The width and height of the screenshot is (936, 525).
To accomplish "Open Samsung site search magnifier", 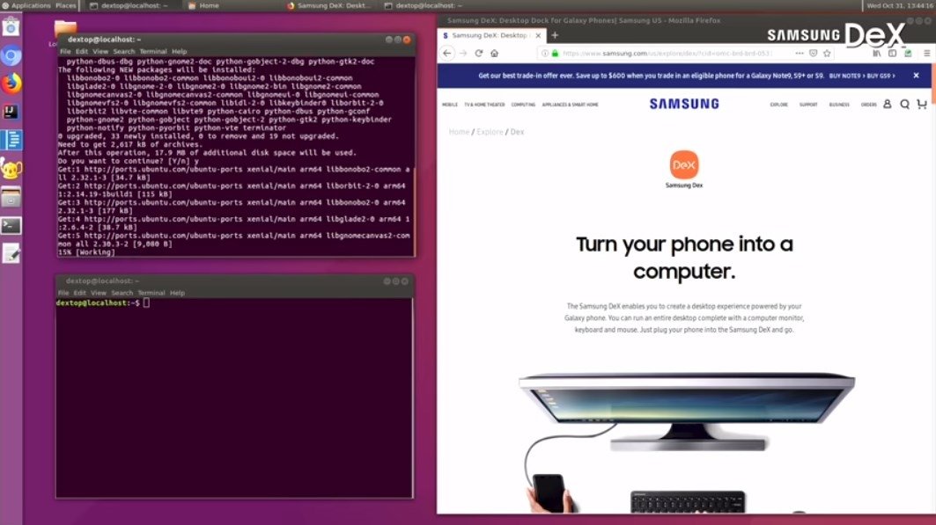I will pos(904,105).
